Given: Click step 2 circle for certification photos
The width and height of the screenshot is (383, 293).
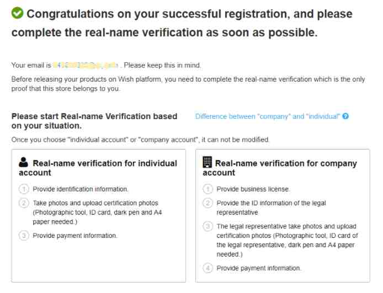Looking at the screenshot, I should click(24, 203).
